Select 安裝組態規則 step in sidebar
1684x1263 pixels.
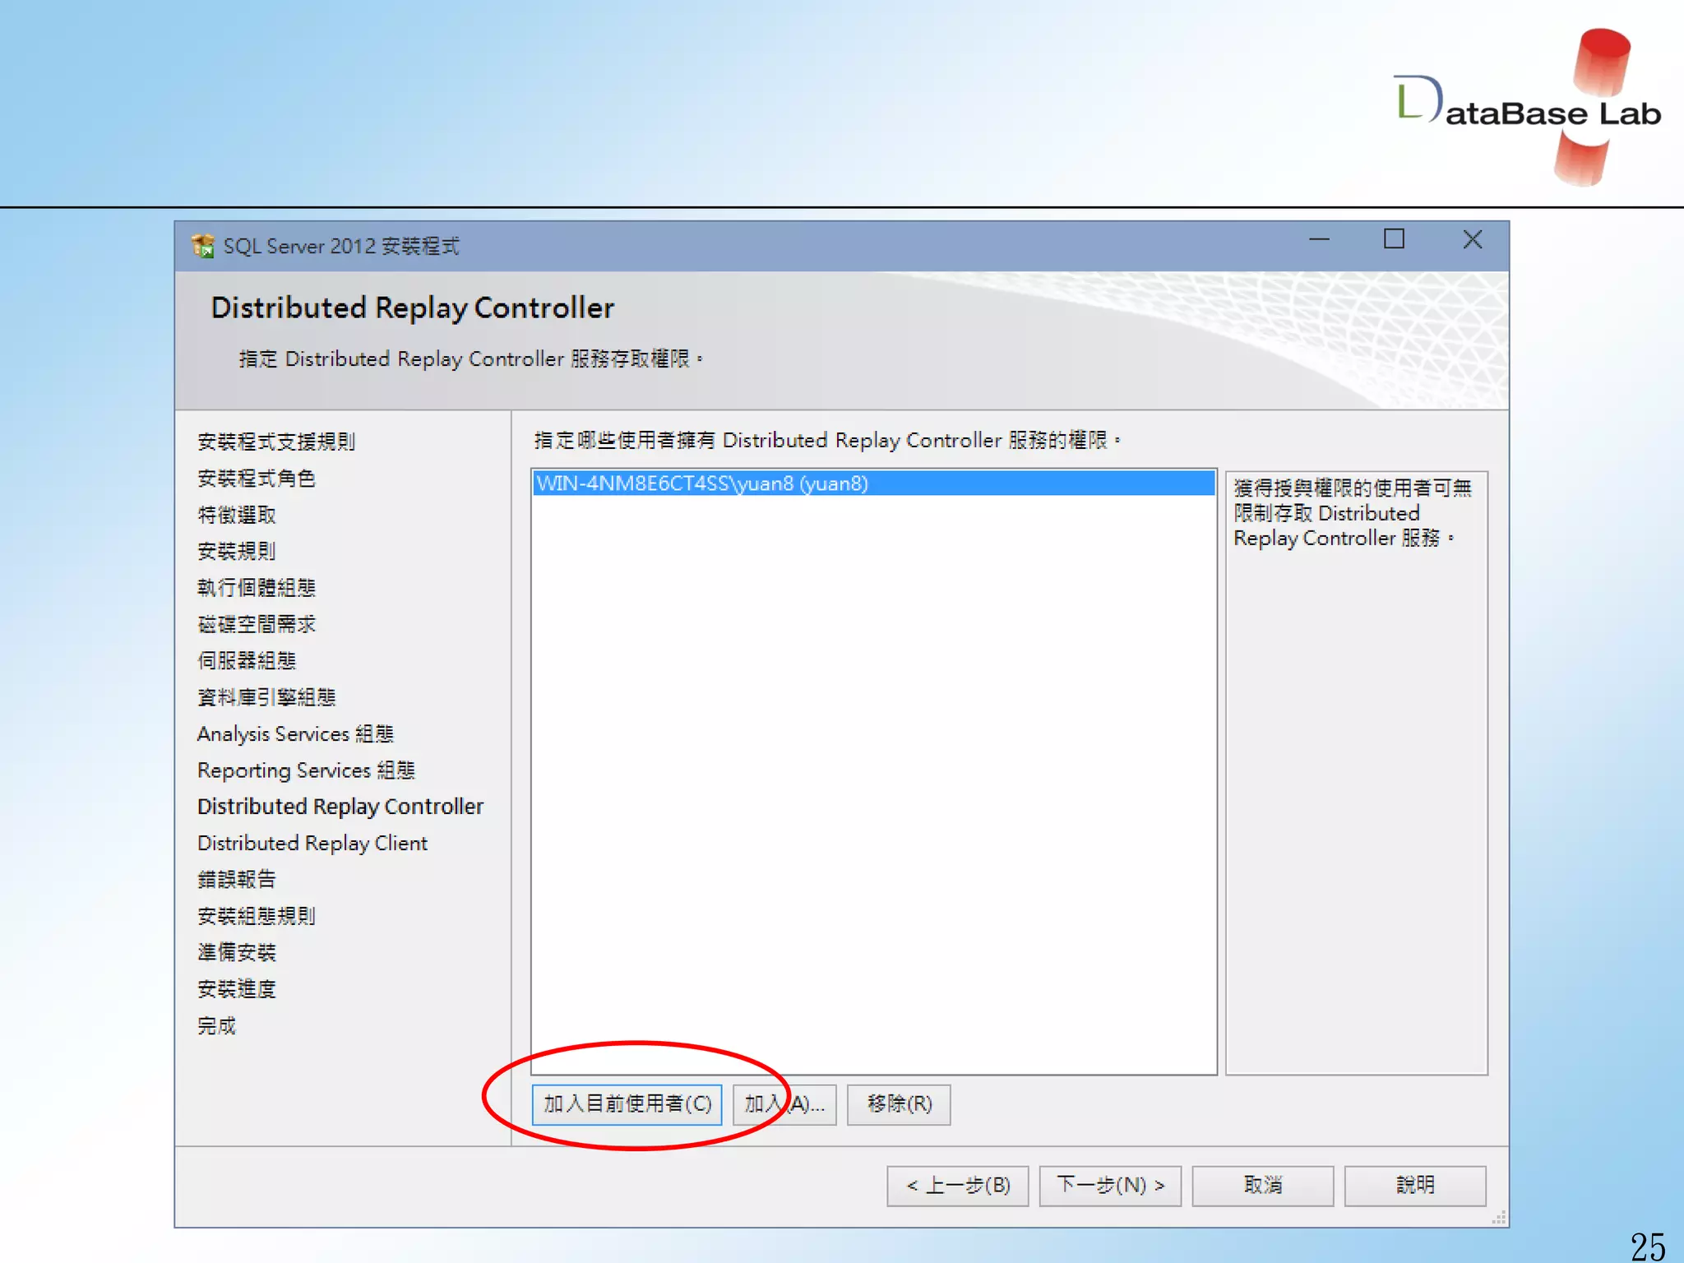(257, 916)
